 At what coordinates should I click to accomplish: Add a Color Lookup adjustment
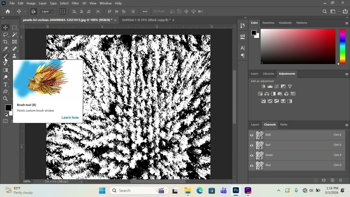(293, 94)
